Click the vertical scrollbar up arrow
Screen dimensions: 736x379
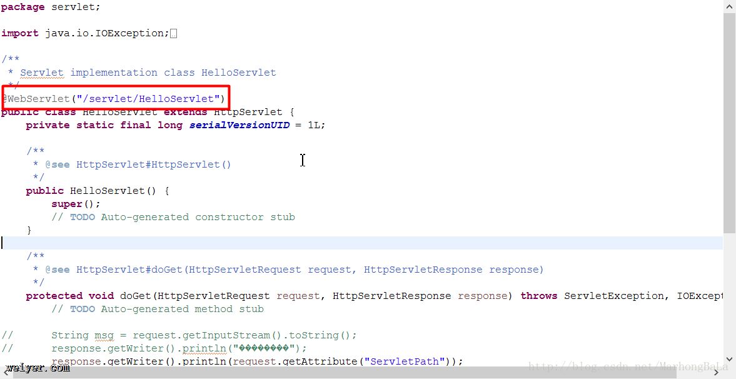(729, 6)
